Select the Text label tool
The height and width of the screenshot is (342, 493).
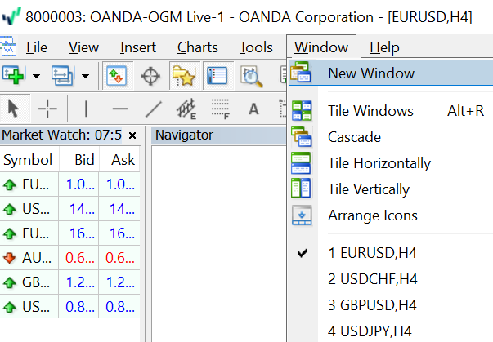pos(253,109)
